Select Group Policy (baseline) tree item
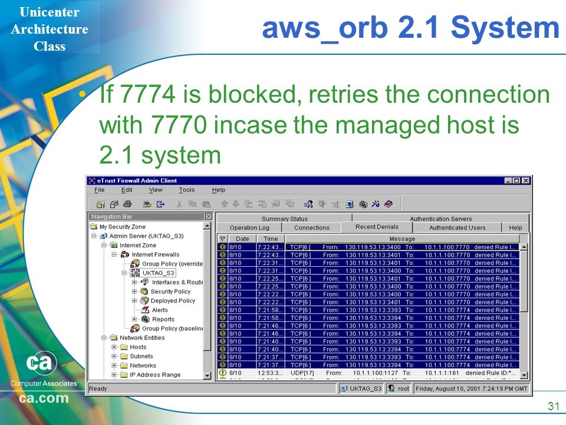 click(x=172, y=329)
